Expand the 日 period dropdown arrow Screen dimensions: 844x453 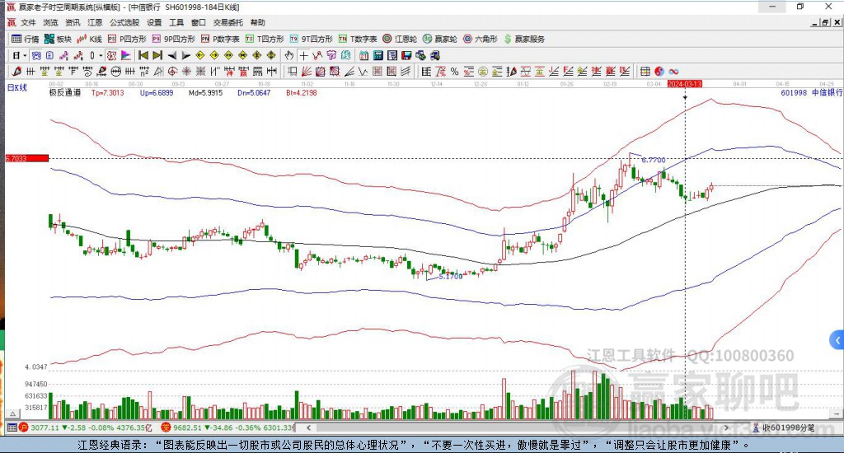point(25,55)
